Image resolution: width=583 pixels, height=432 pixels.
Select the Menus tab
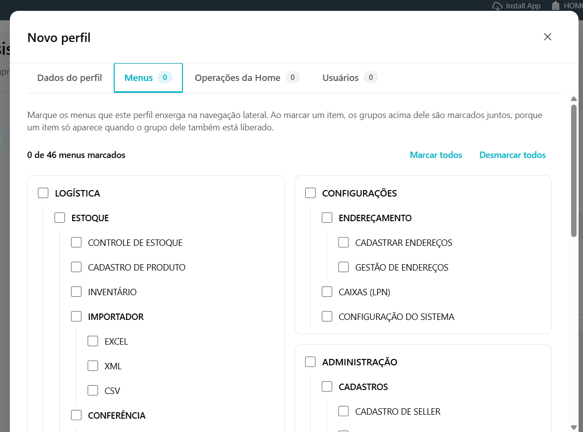pos(148,78)
